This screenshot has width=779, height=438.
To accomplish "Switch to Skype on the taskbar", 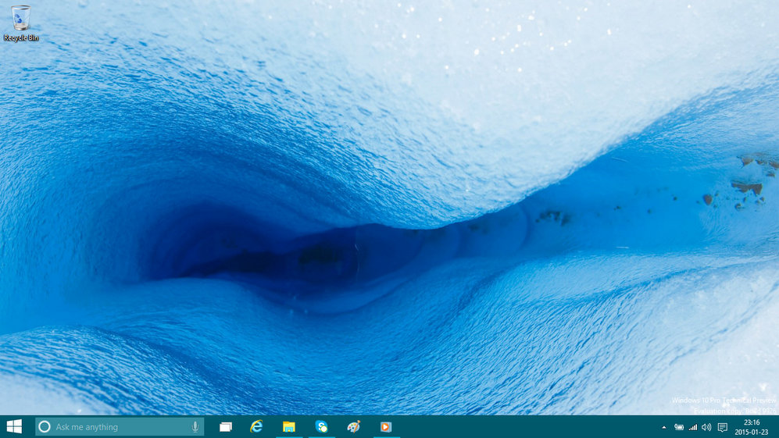I will click(321, 427).
